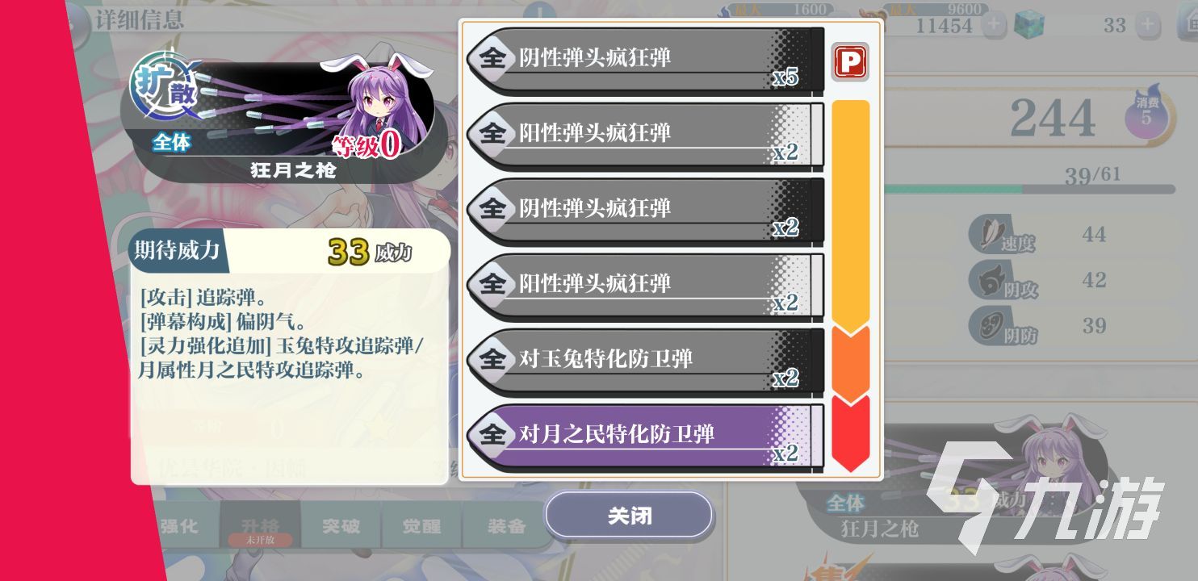Viewport: 1198px width, 581px height.
Task: Switch to the 装备 equipment tab
Action: pos(507,526)
